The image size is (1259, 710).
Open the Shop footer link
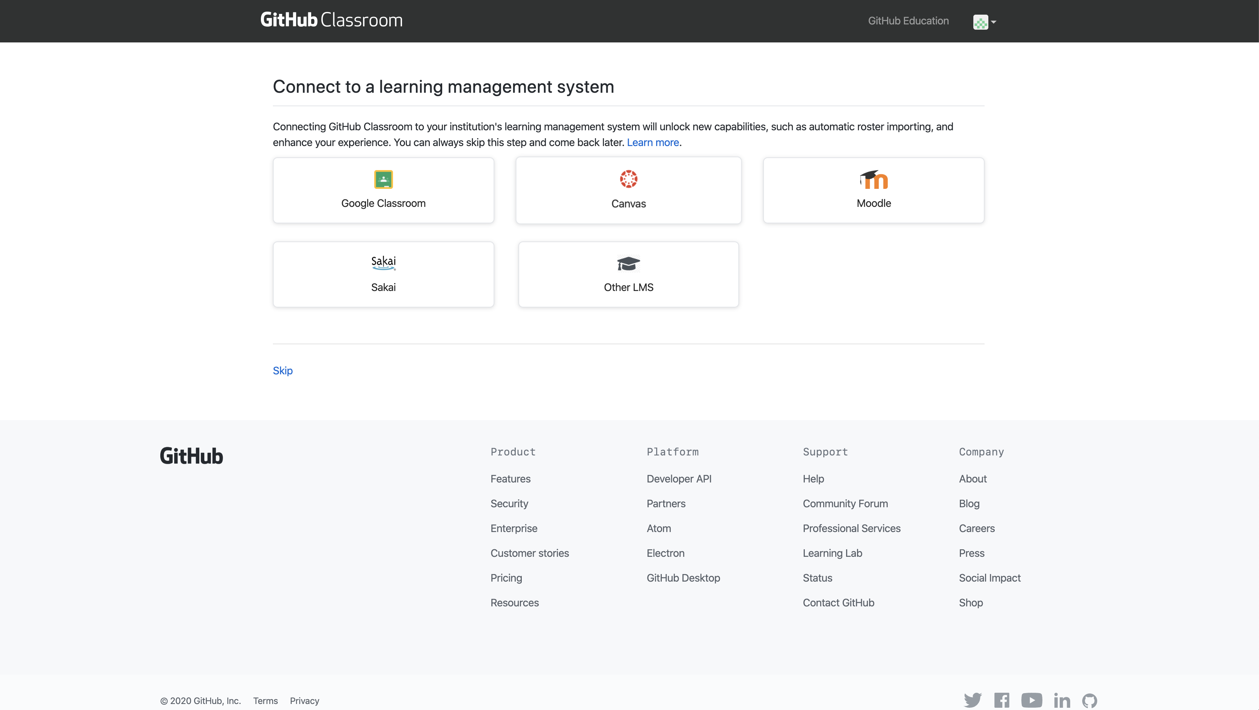[971, 602]
